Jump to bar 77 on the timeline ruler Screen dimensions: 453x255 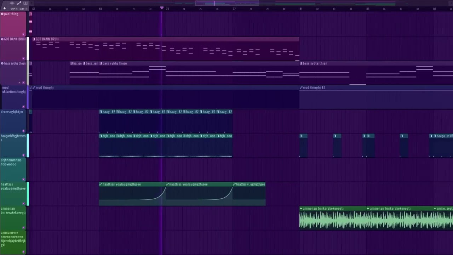pos(234,9)
